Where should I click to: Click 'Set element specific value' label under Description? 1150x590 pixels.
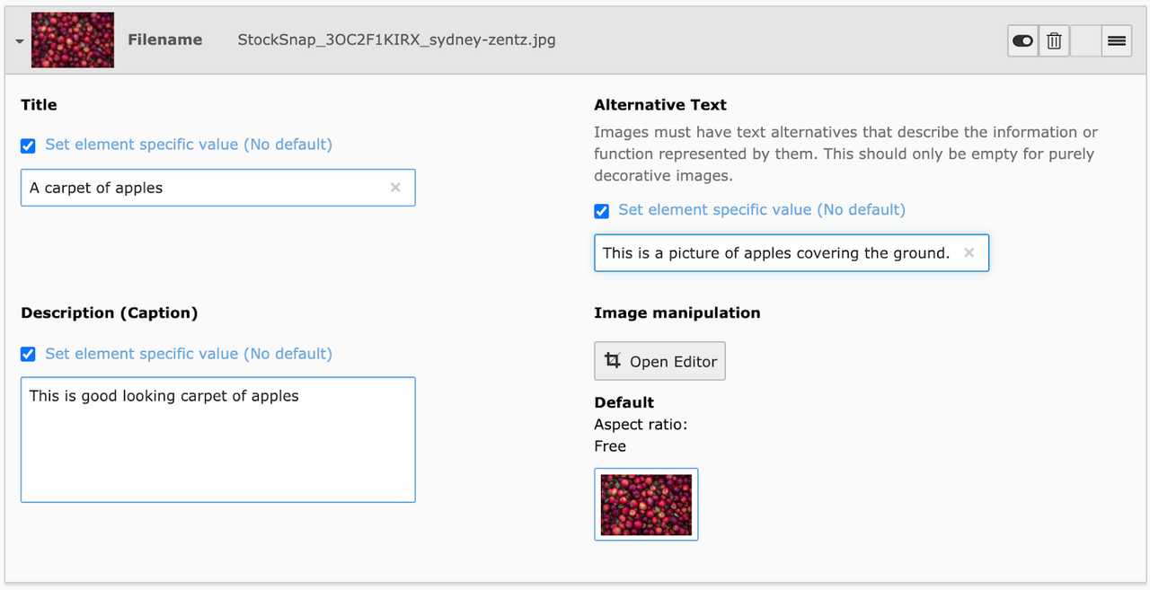pyautogui.click(x=189, y=354)
